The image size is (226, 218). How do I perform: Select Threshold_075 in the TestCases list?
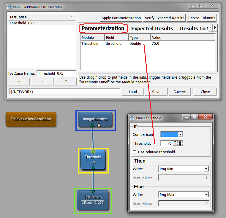(22, 23)
